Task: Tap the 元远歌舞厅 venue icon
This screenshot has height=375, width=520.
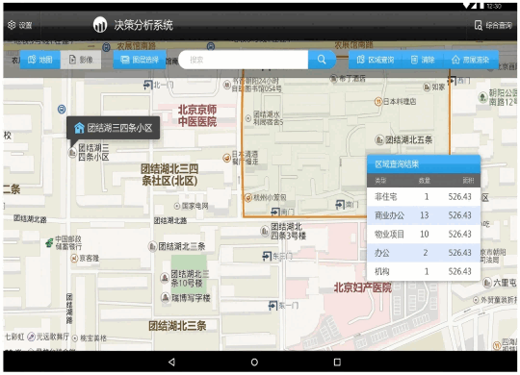Action: click(31, 337)
